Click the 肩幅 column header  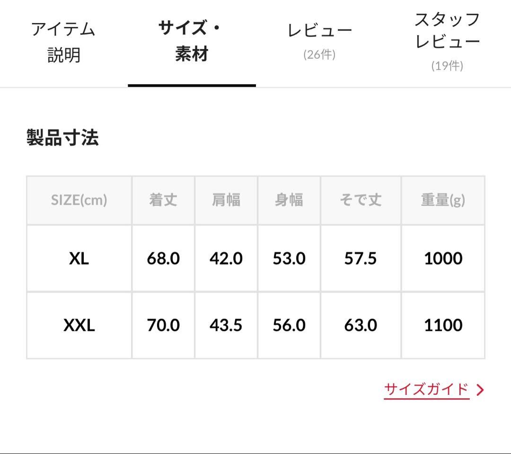[226, 200]
